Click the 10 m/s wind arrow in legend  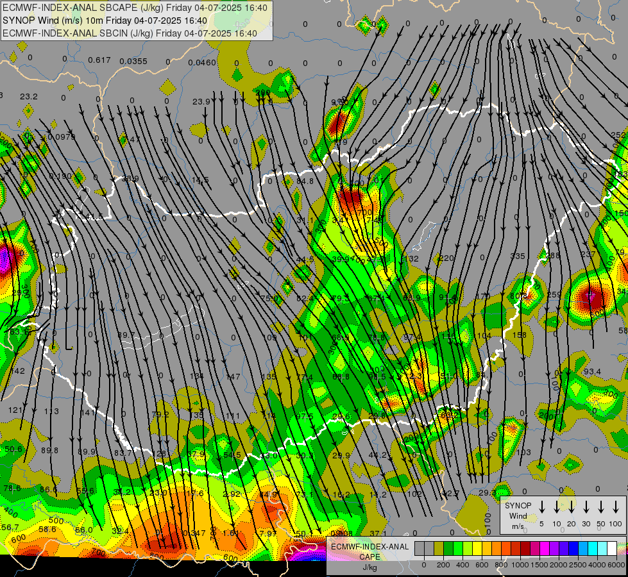click(557, 506)
